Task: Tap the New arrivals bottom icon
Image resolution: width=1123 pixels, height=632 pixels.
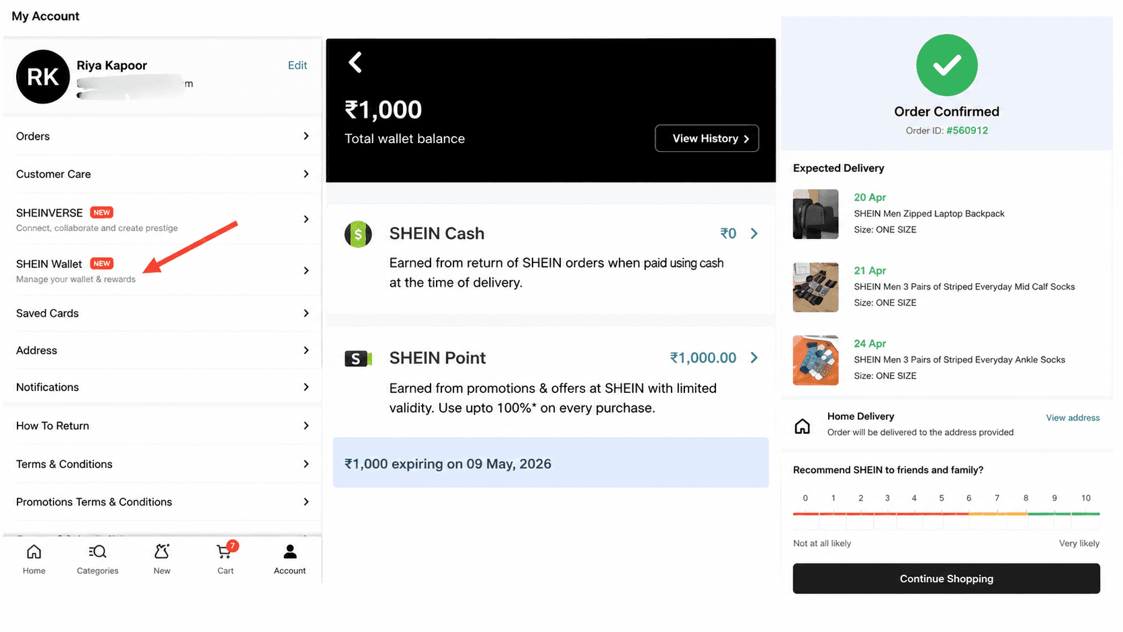Action: (x=162, y=552)
